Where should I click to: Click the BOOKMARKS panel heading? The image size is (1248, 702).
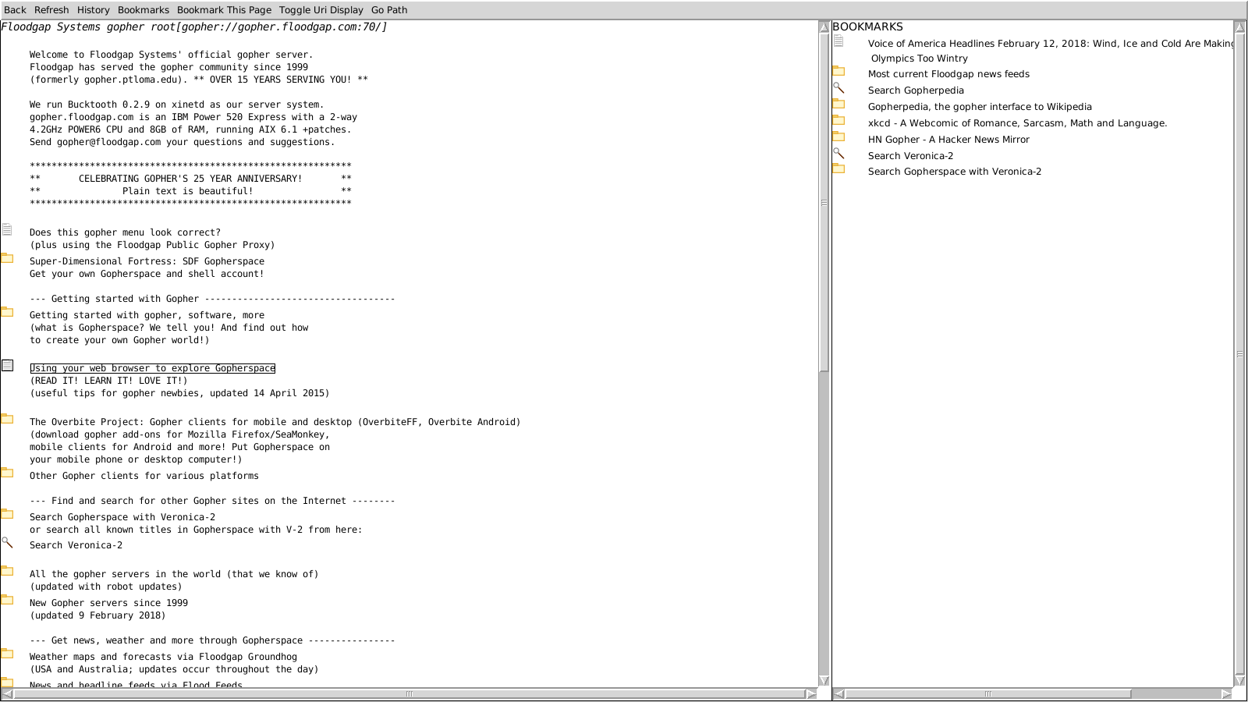867,27
